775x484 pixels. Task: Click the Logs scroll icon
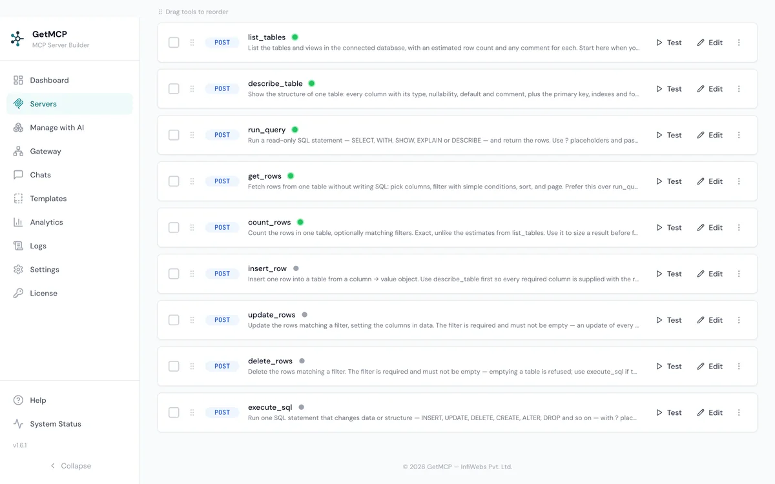coord(18,246)
